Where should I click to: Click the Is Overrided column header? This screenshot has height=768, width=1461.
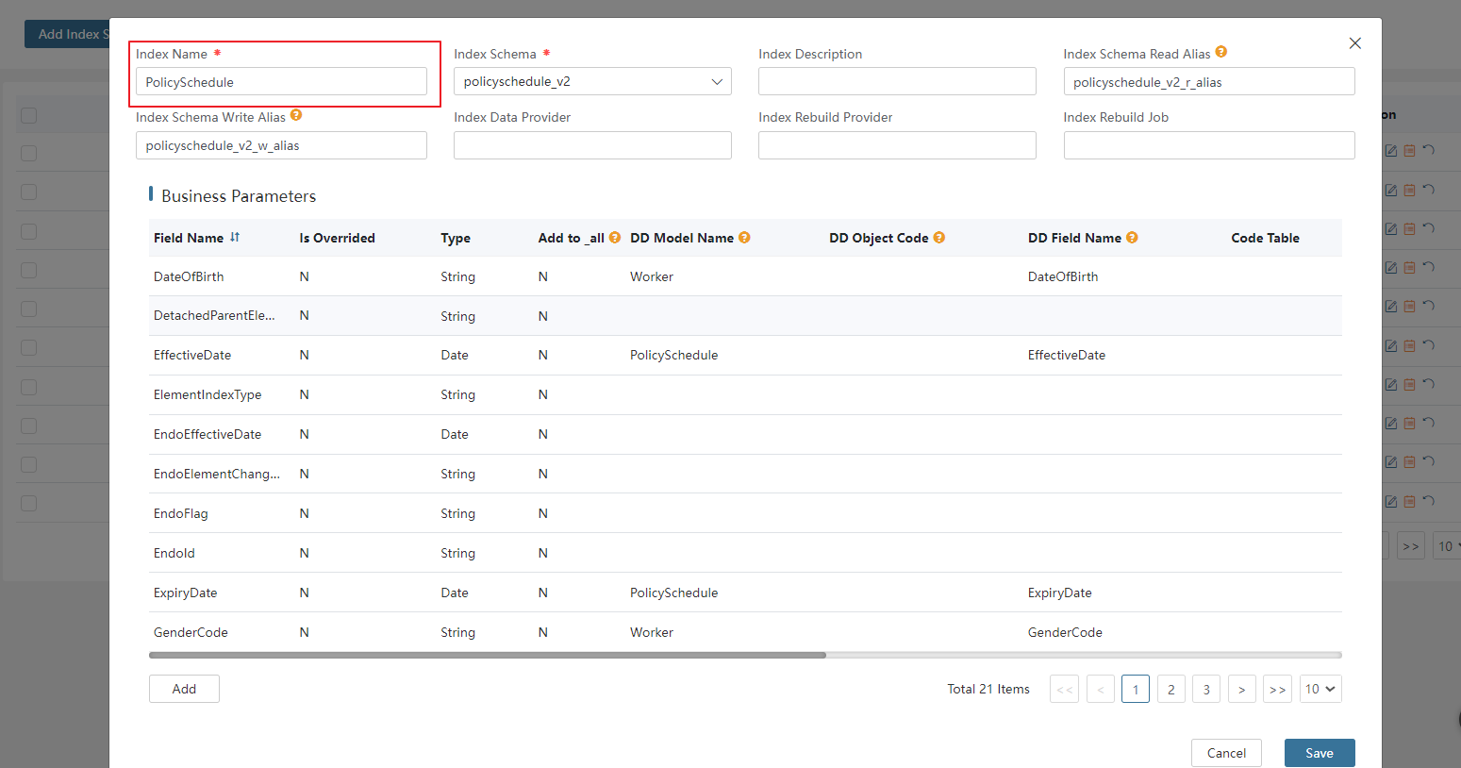337,238
